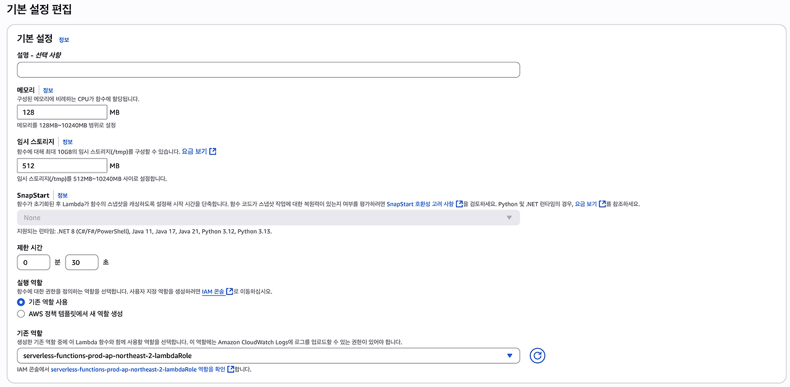Open the SnapStart 호환성 고려 사항 link
The image size is (790, 387).
tap(420, 204)
